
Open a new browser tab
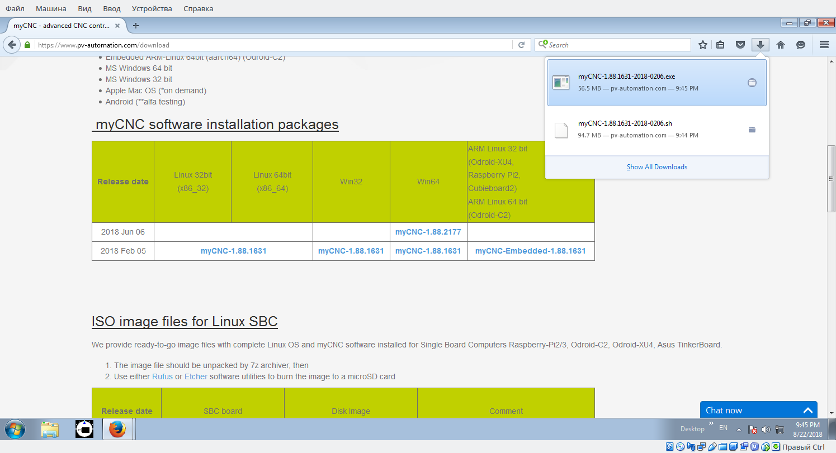[136, 25]
